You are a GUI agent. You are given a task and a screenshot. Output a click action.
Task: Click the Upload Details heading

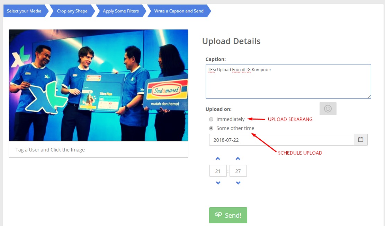pyautogui.click(x=231, y=41)
